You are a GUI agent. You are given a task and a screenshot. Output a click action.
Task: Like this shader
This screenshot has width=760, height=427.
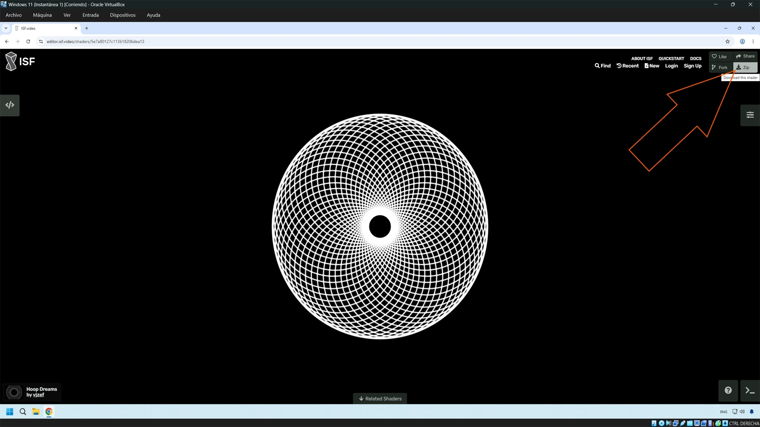720,56
